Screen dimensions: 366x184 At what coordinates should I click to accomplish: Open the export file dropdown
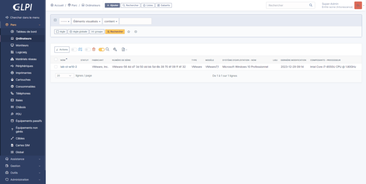(x=124, y=50)
